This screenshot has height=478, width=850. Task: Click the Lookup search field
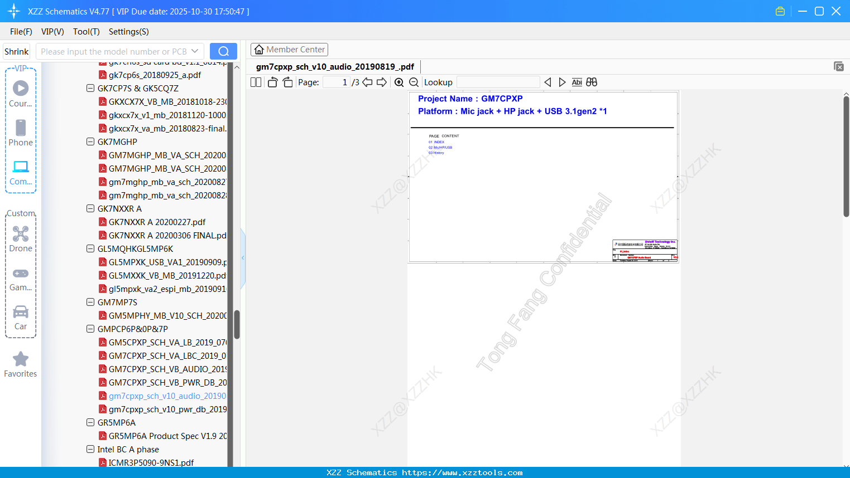coord(498,82)
